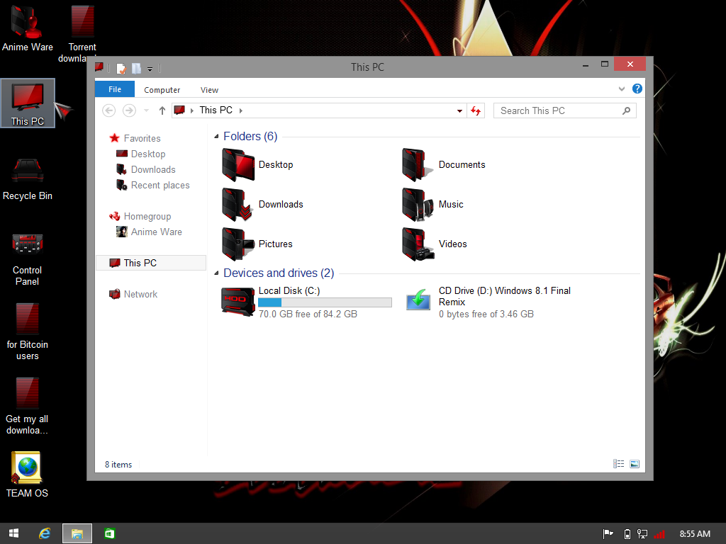Click the 8:55 AM taskbar clock
The height and width of the screenshot is (544, 726).
pos(695,534)
